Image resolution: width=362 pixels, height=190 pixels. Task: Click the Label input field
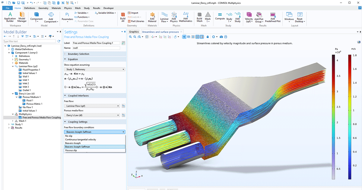tap(96, 43)
